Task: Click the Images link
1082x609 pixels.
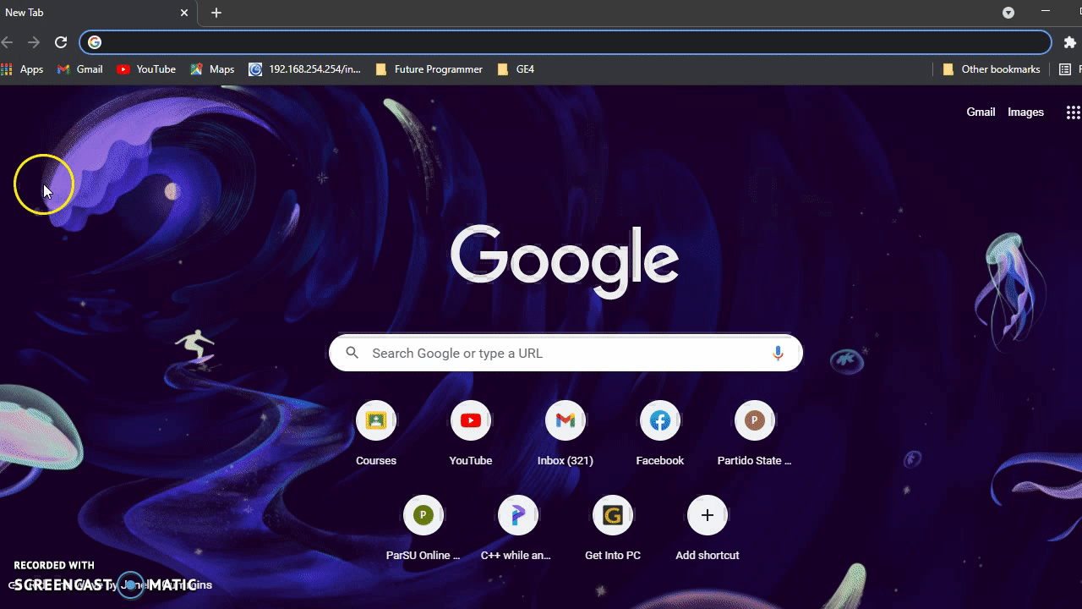Action: 1025,112
